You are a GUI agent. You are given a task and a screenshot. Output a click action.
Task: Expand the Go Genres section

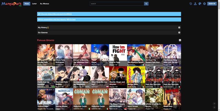point(179,32)
